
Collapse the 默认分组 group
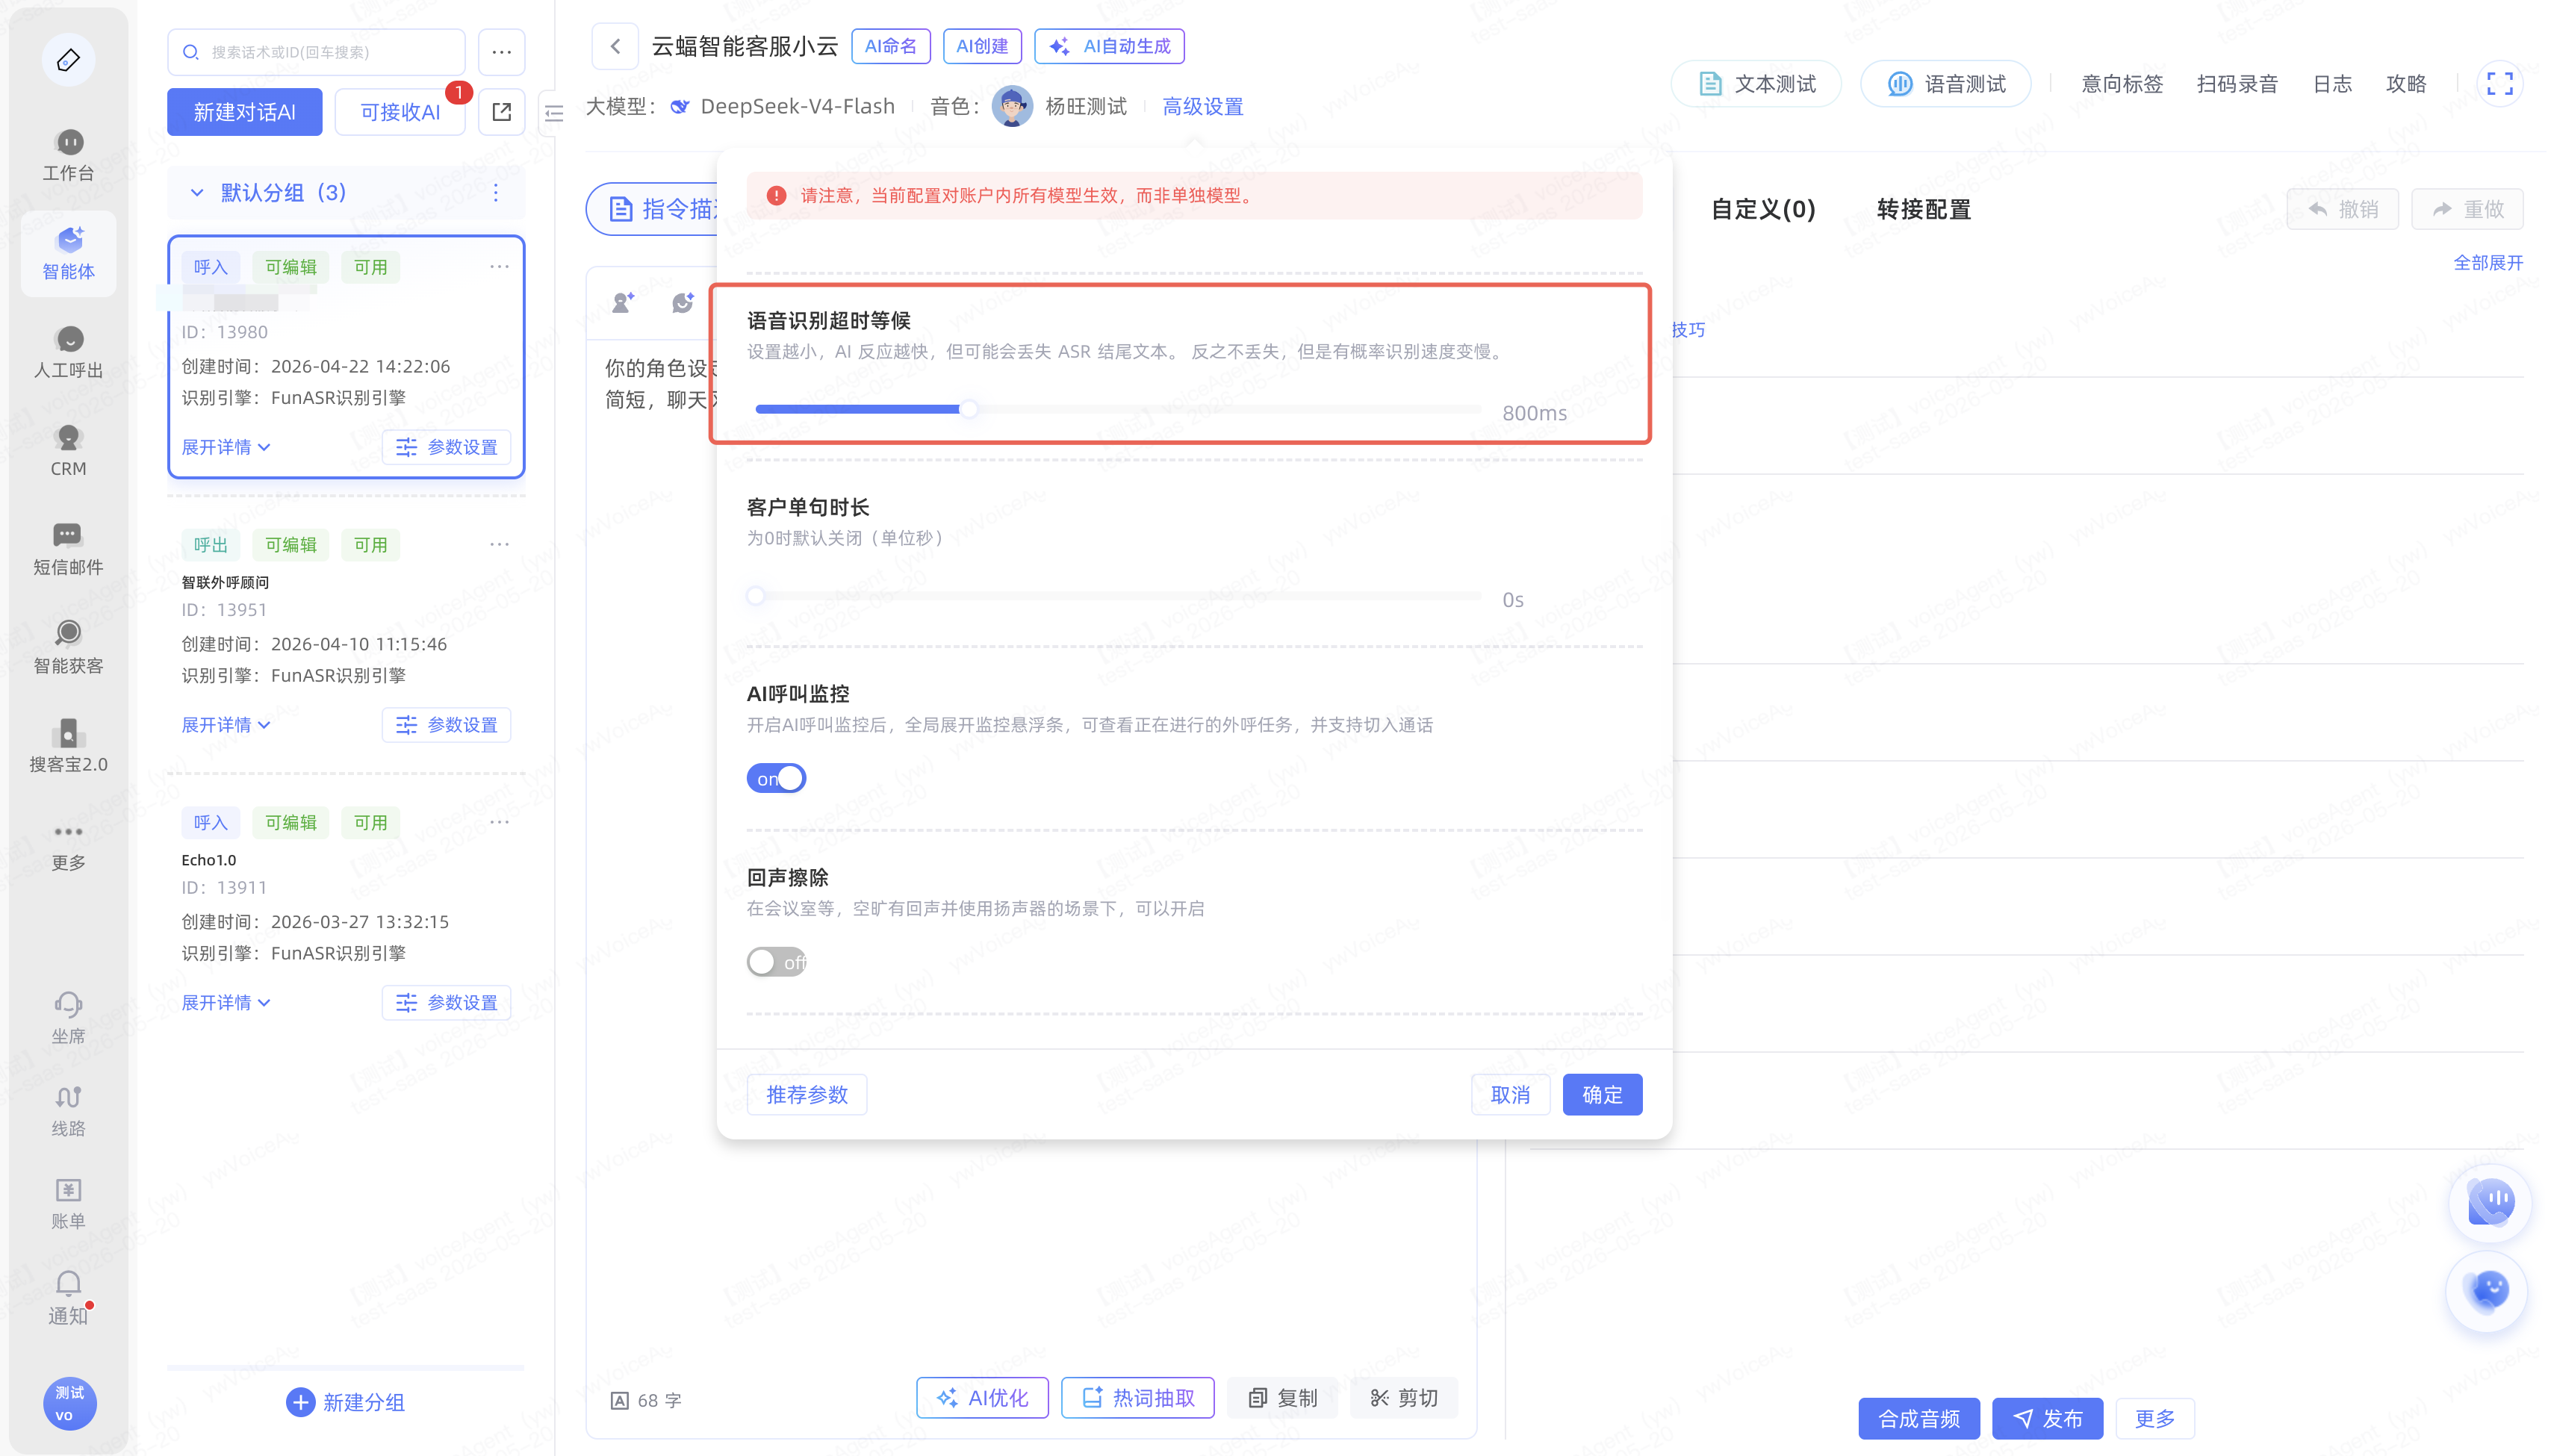pyautogui.click(x=197, y=192)
